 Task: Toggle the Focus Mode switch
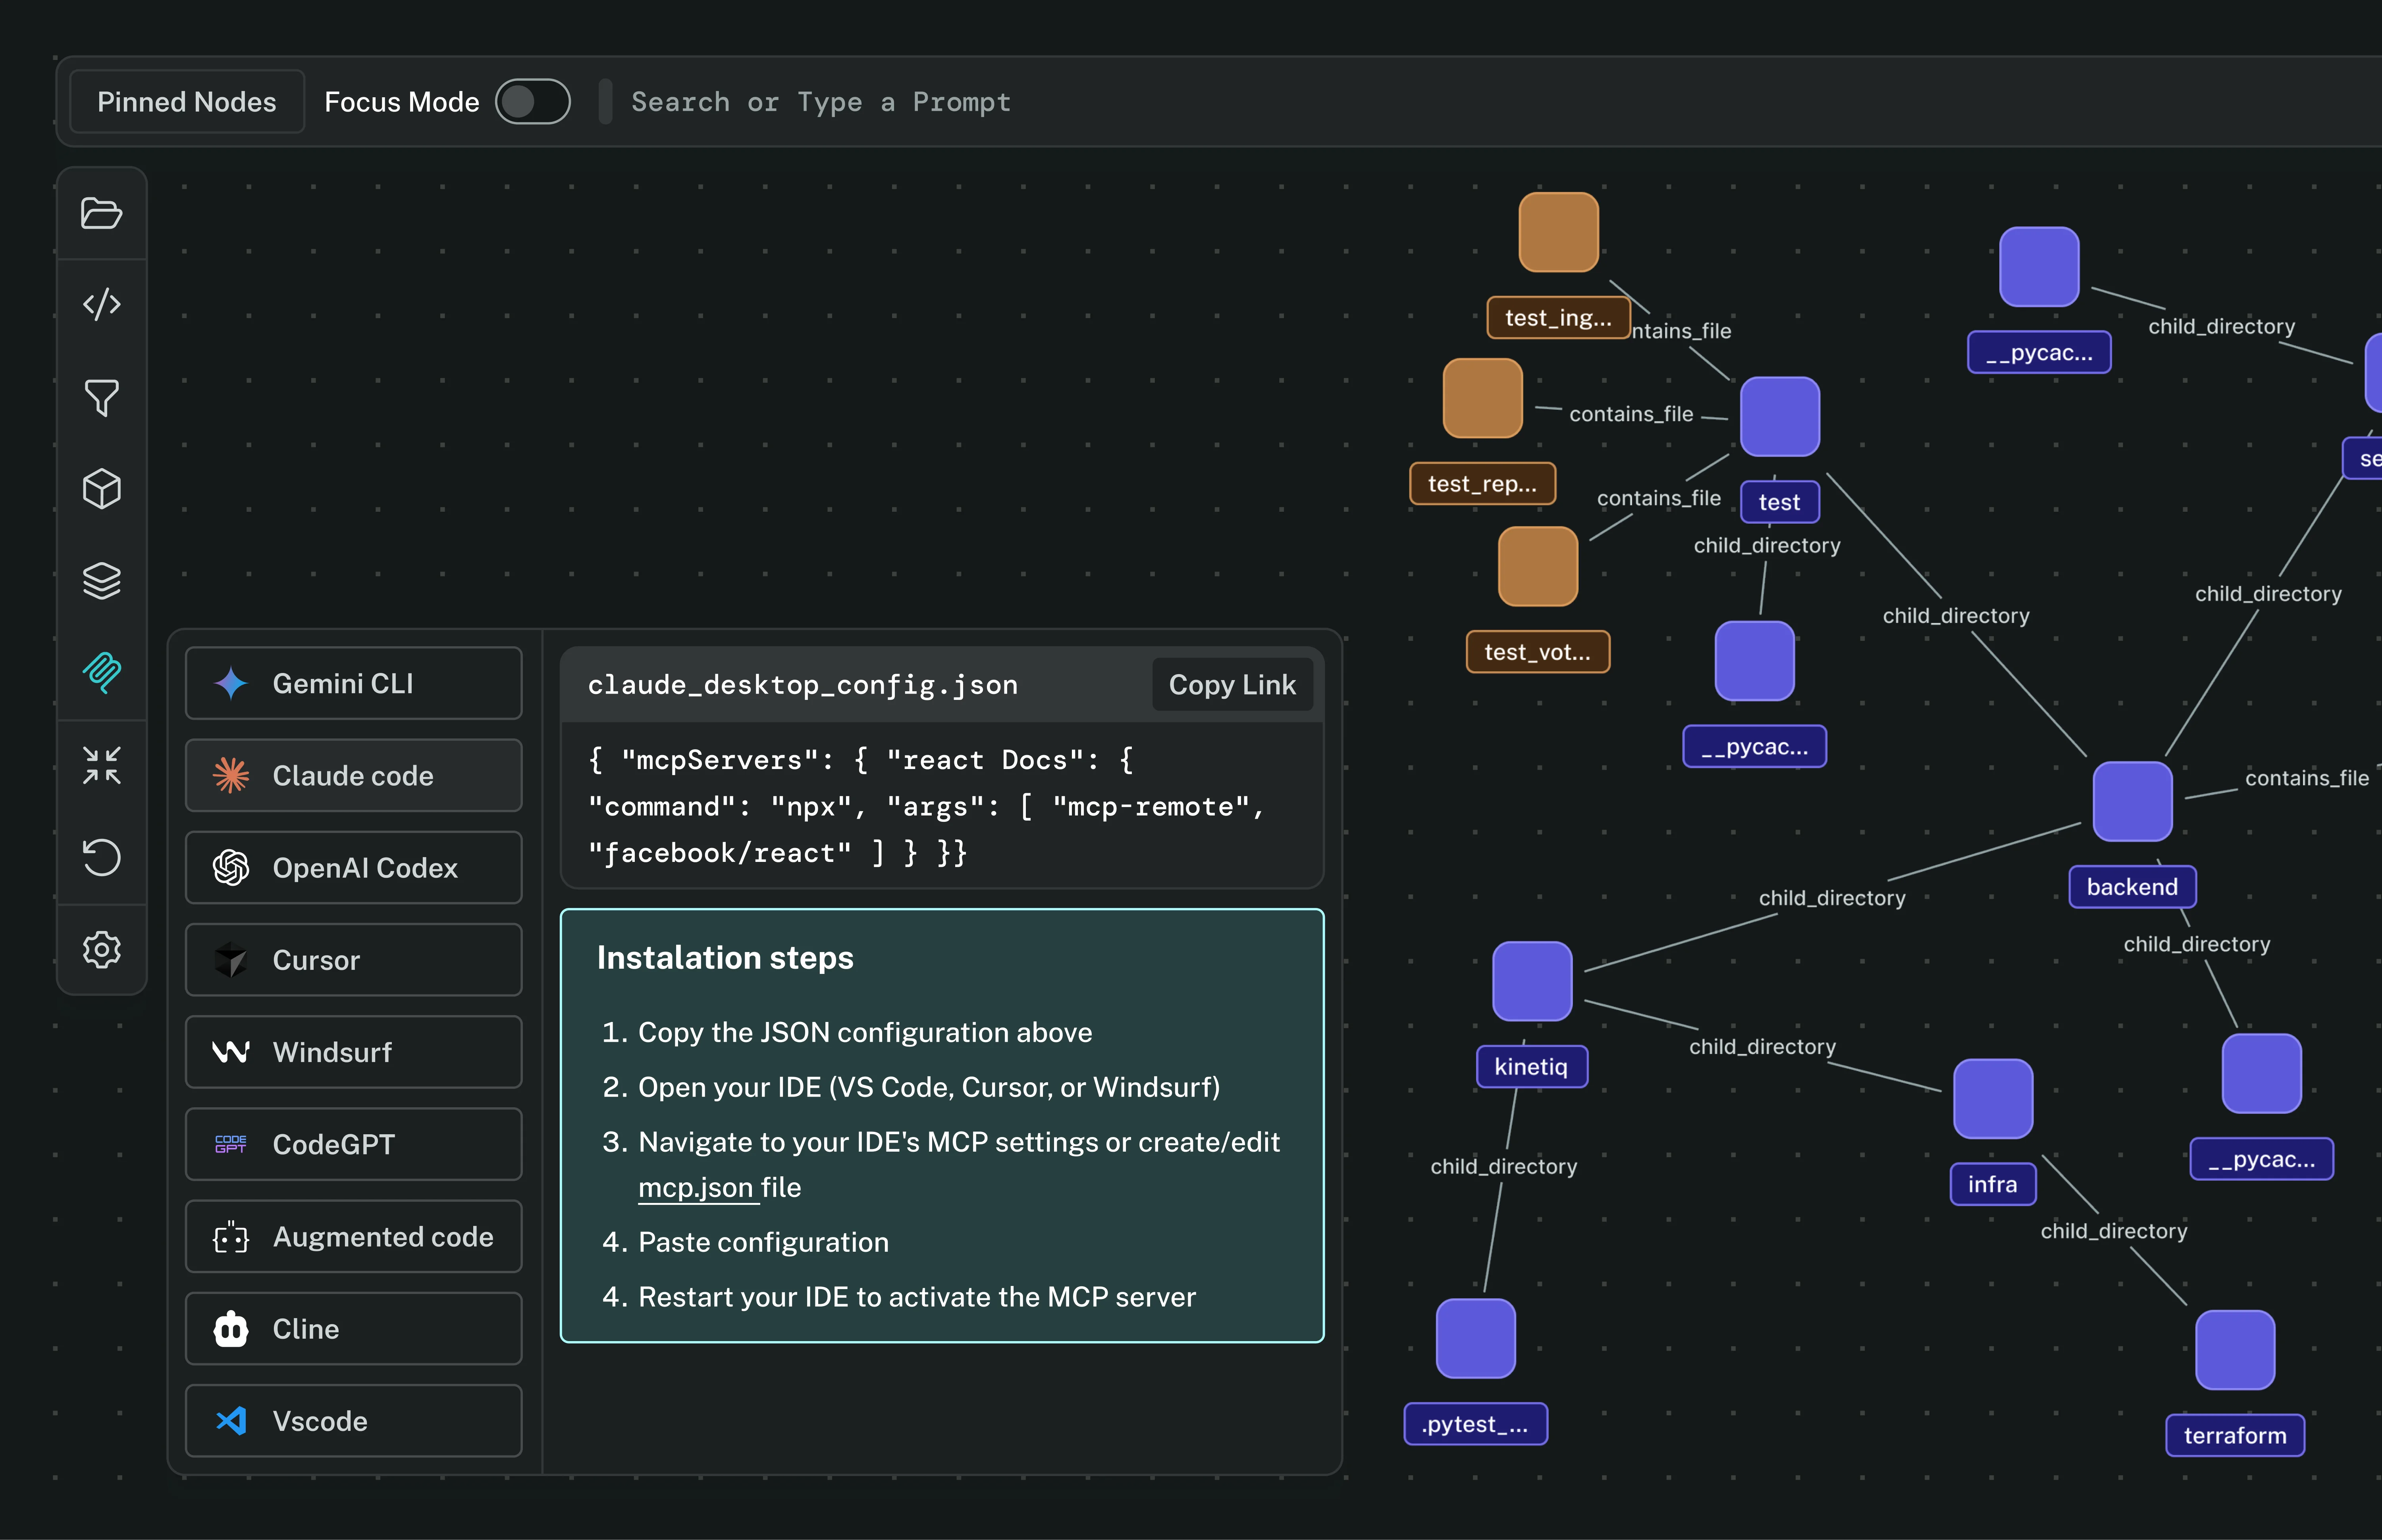[x=533, y=102]
